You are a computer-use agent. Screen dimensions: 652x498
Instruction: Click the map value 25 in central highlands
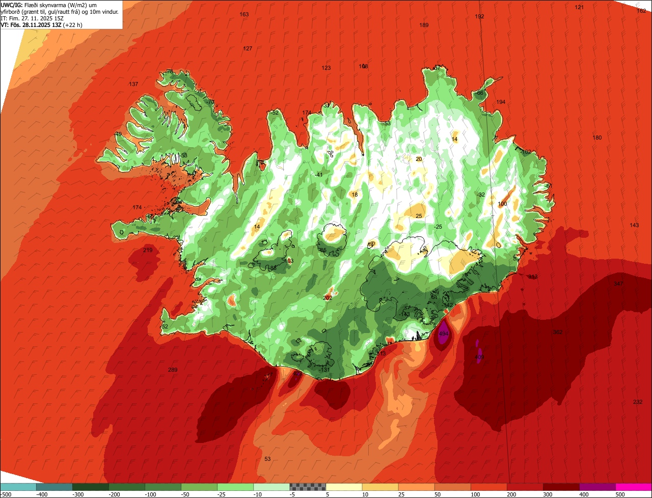(419, 216)
